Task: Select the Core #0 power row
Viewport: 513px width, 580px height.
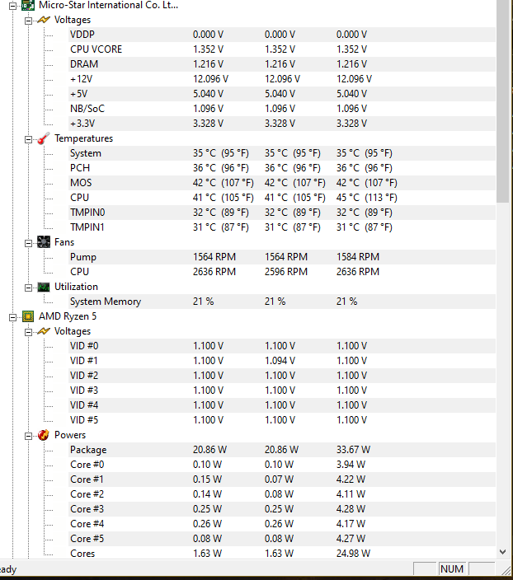Action: (282, 465)
